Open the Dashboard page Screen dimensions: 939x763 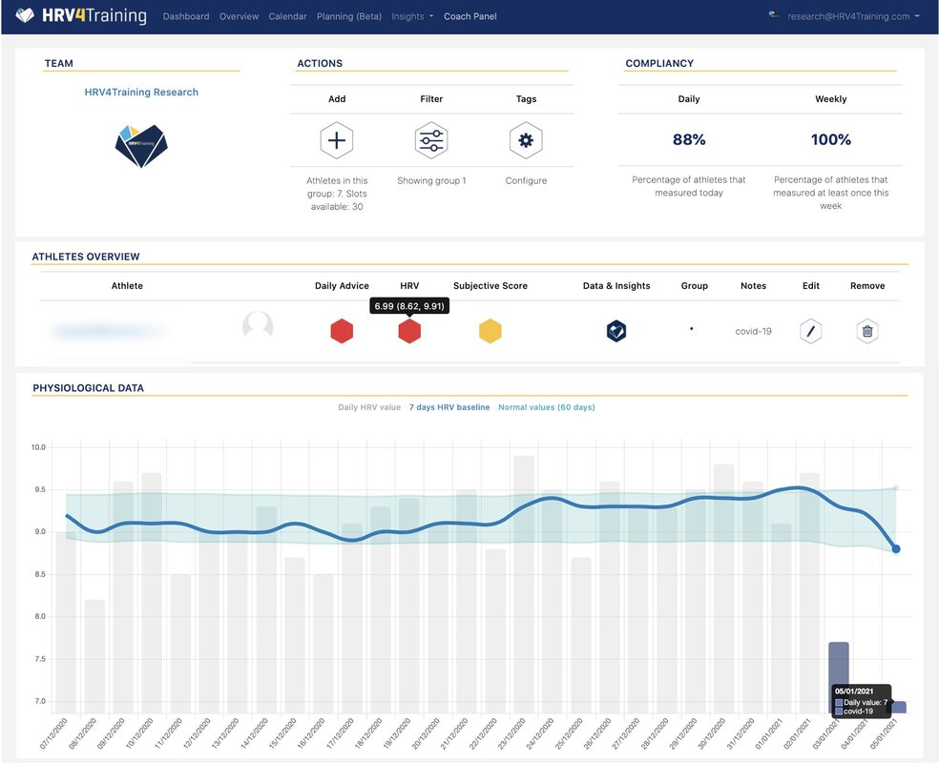coord(186,16)
